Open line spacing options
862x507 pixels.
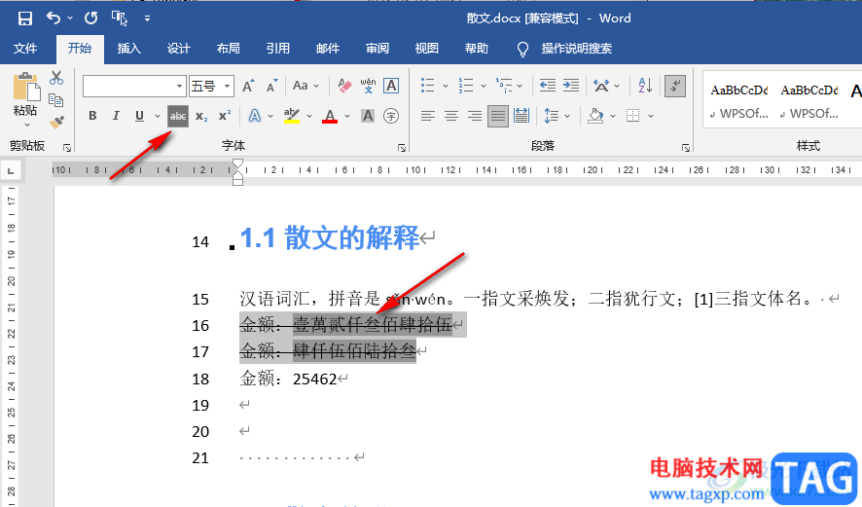coord(551,116)
